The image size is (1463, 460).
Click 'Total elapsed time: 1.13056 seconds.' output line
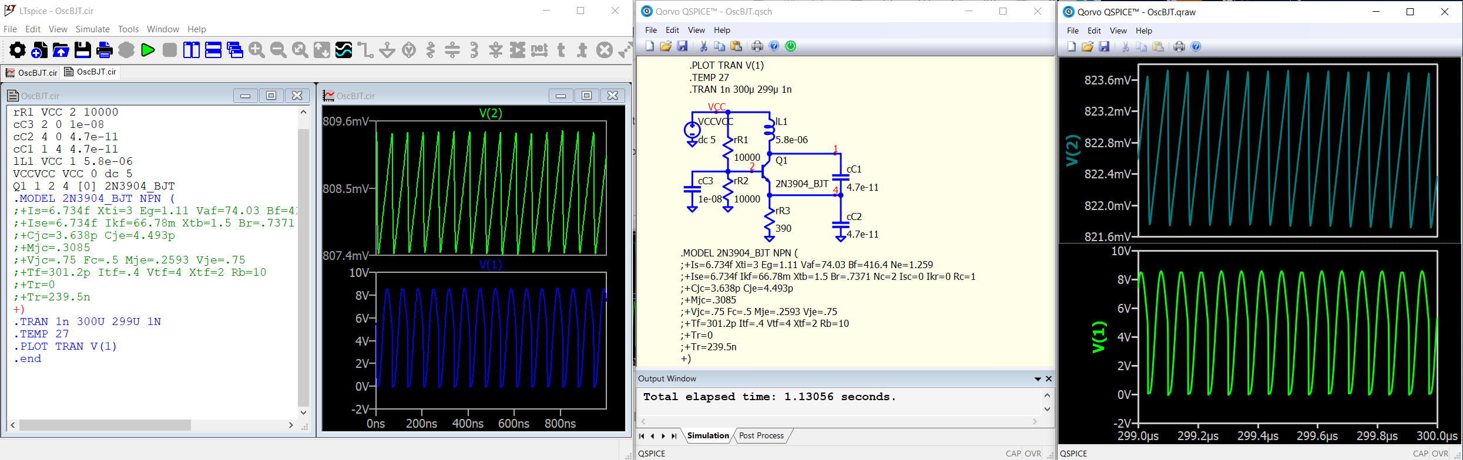[x=769, y=397]
